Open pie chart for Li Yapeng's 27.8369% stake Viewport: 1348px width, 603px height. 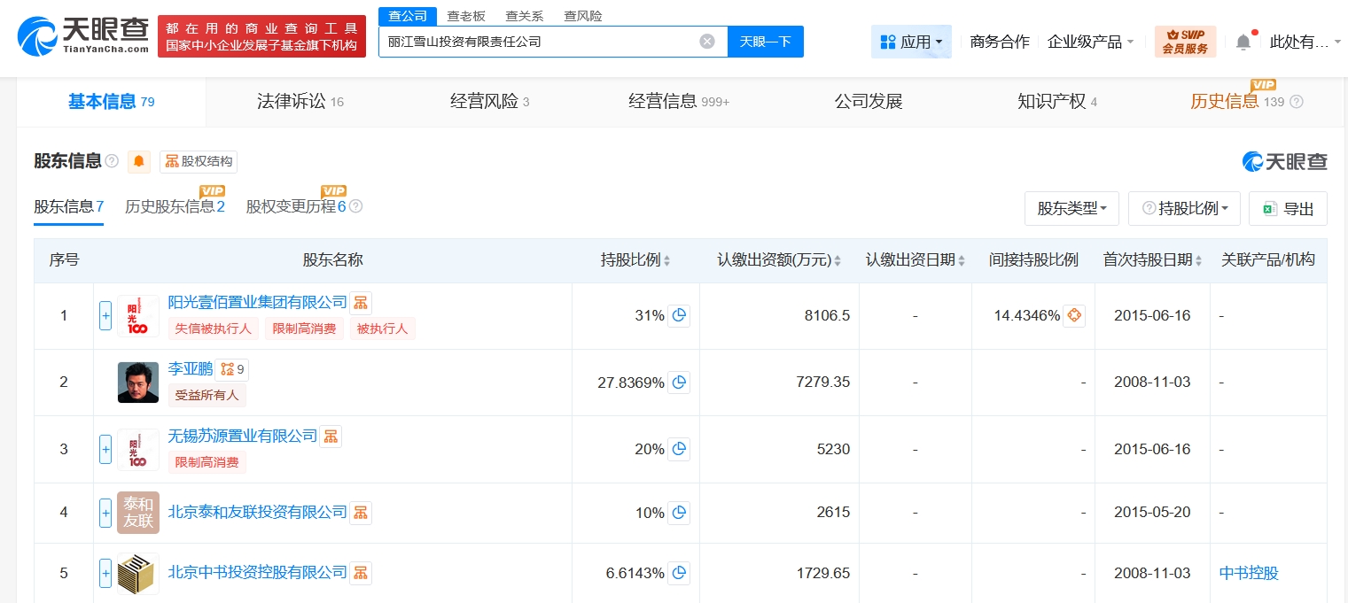[x=679, y=383]
